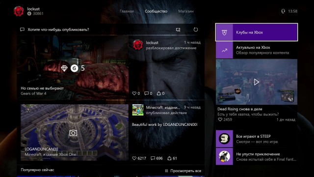Image resolution: width=314 pixels, height=177 pixels.
Task: Click the headset icon next to the clock
Action: click(283, 11)
